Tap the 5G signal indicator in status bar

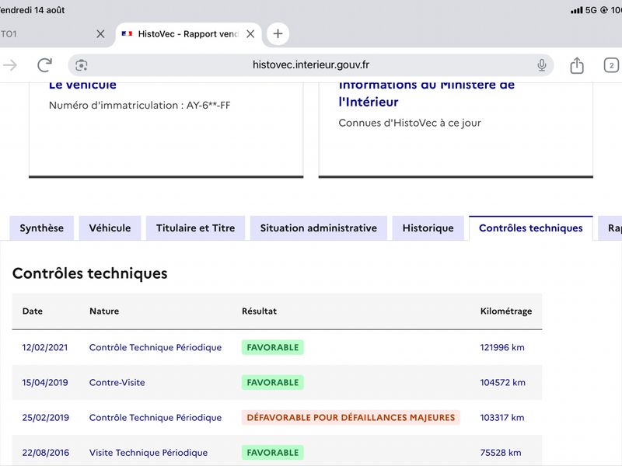(x=591, y=10)
